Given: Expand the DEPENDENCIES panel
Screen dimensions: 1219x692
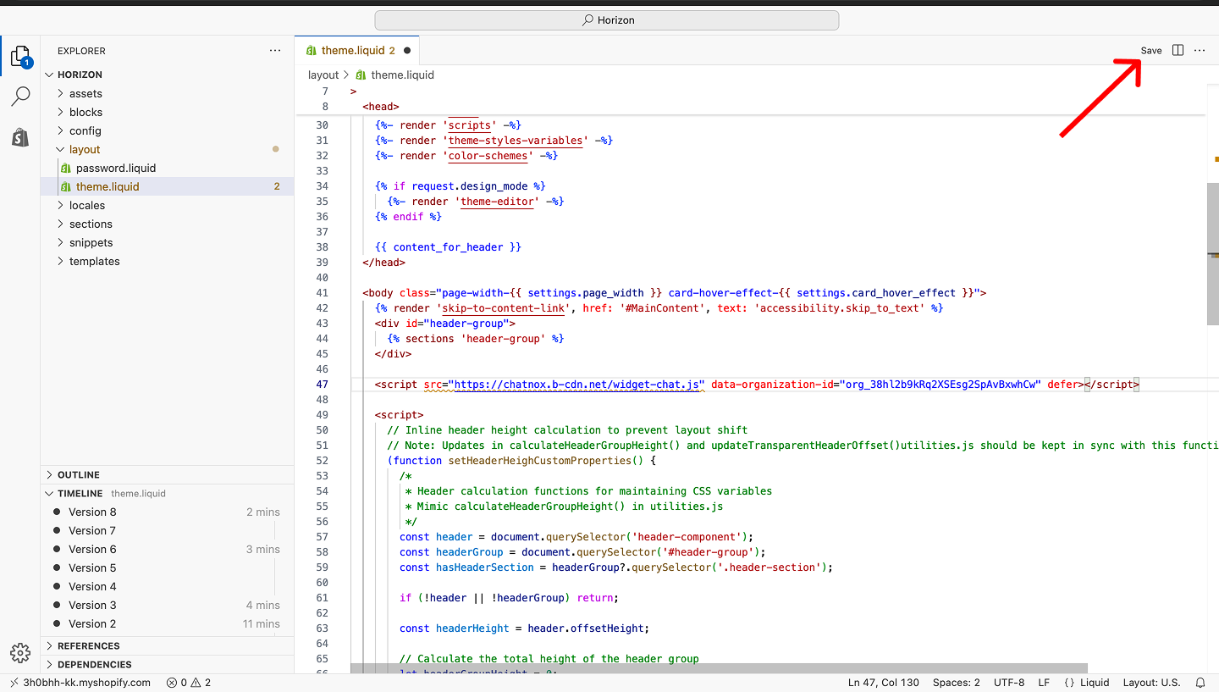Looking at the screenshot, I should click(x=168, y=665).
